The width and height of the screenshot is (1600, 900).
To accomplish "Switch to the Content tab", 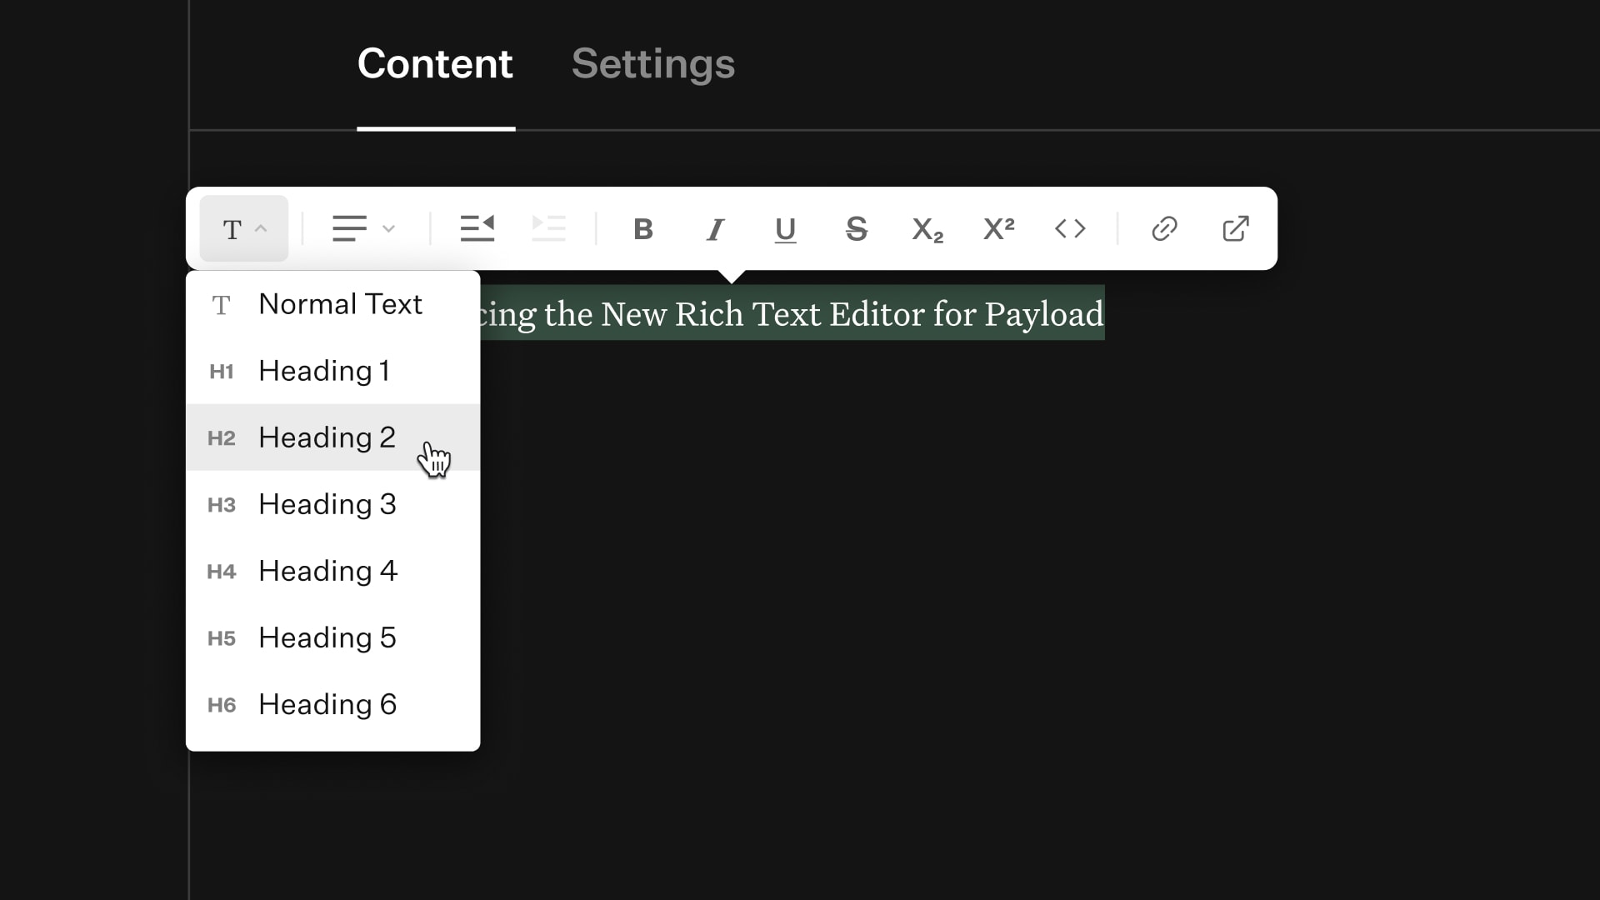I will click(x=435, y=64).
